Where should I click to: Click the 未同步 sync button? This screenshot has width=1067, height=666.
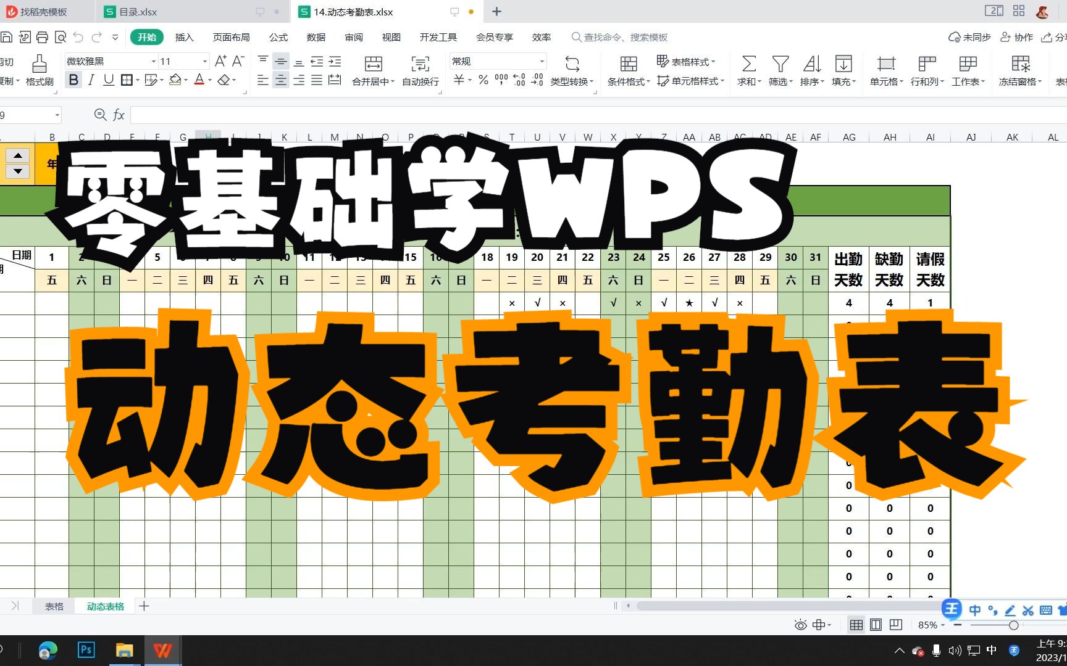pos(969,37)
